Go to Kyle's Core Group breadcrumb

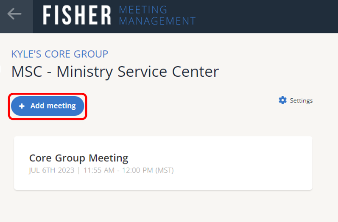point(60,54)
